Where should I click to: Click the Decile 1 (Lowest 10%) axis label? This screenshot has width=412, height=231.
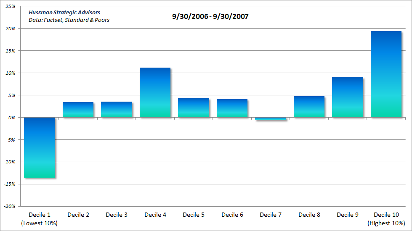[x=39, y=219]
